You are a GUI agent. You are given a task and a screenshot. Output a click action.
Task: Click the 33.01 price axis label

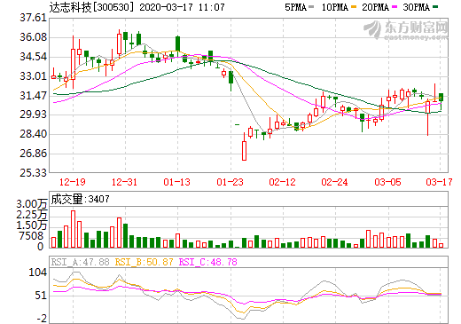[x=34, y=76]
